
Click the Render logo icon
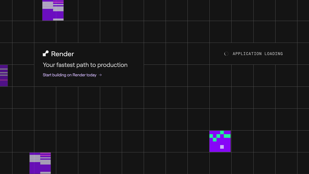click(45, 53)
